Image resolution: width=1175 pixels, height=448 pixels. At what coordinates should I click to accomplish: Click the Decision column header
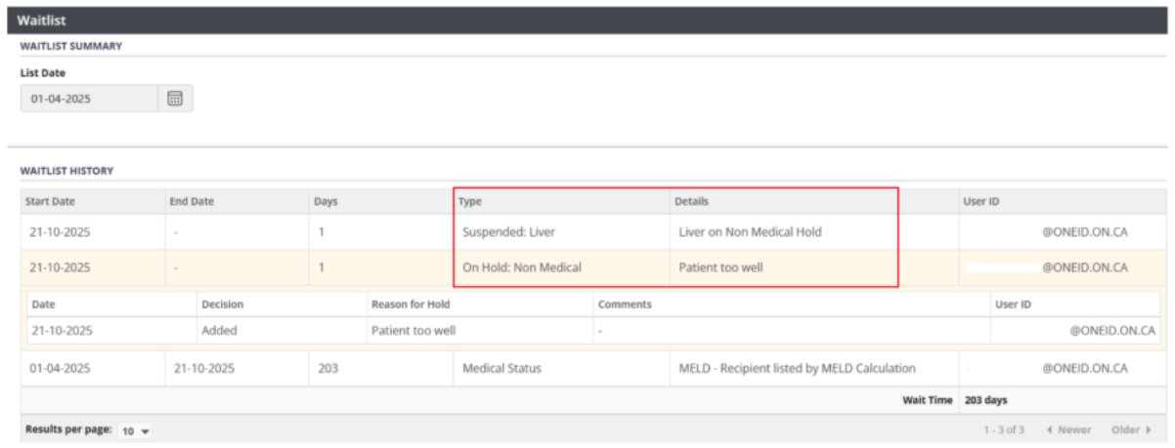(x=222, y=305)
